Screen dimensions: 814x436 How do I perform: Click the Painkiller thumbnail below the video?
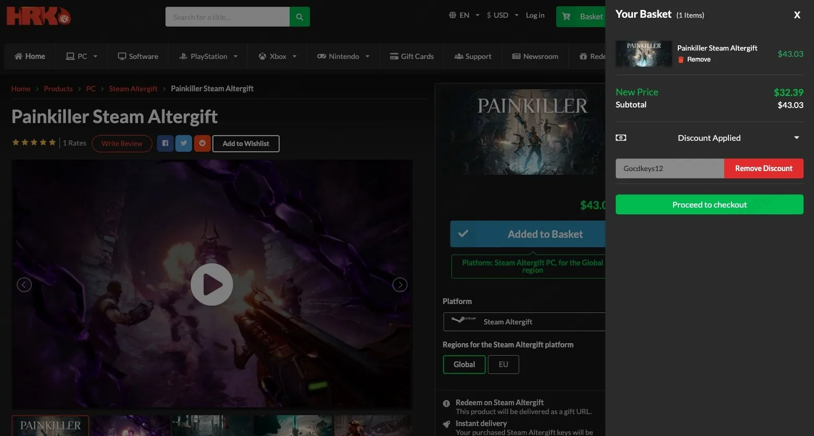pyautogui.click(x=51, y=426)
